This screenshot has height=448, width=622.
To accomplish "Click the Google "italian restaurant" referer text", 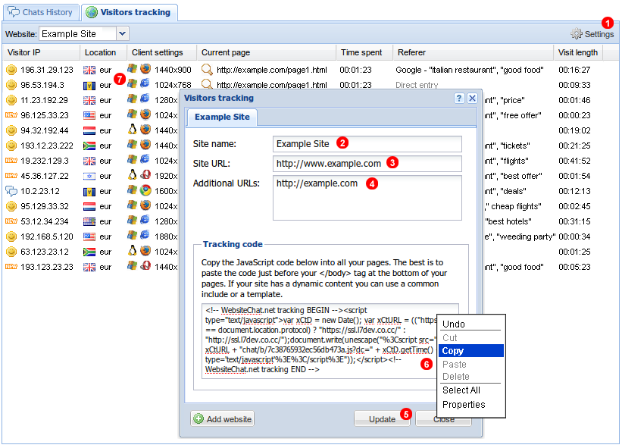I will click(470, 70).
